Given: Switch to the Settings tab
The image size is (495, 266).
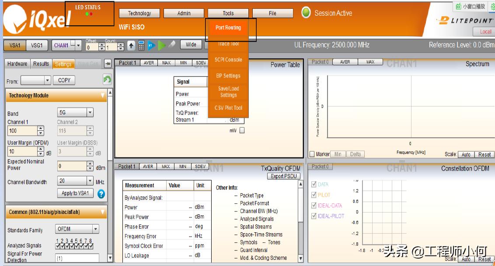Looking at the screenshot, I should coord(63,64).
